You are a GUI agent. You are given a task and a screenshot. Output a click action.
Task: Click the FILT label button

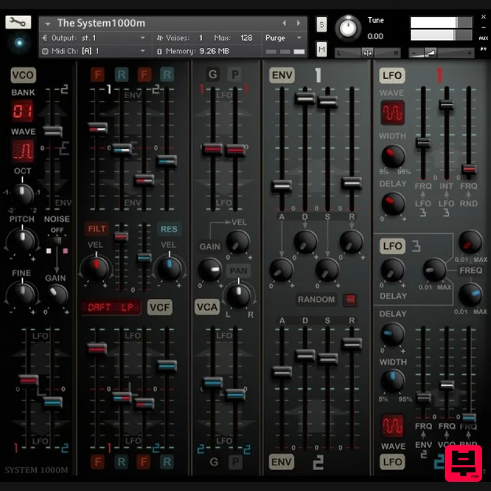point(96,229)
